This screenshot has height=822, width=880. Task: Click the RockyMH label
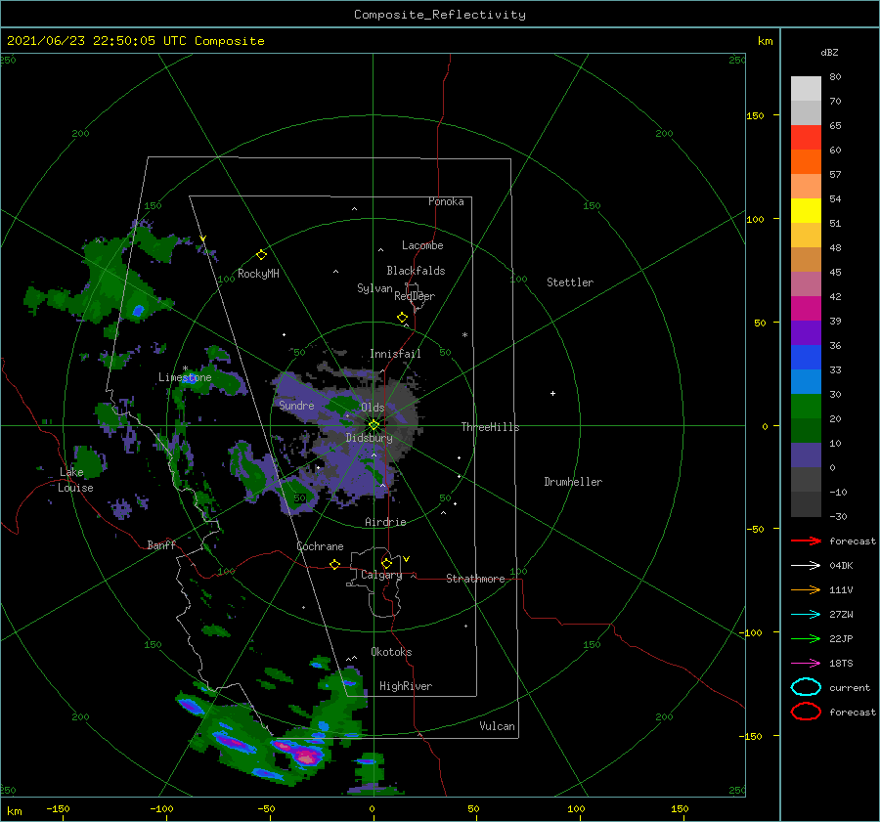258,274
